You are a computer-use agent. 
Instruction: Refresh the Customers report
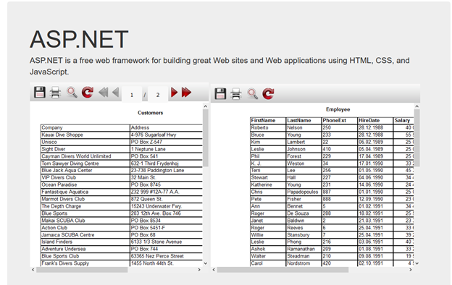[88, 93]
